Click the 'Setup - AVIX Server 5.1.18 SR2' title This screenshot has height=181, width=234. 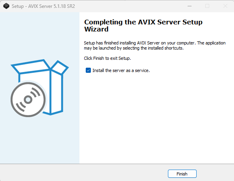(43, 6)
